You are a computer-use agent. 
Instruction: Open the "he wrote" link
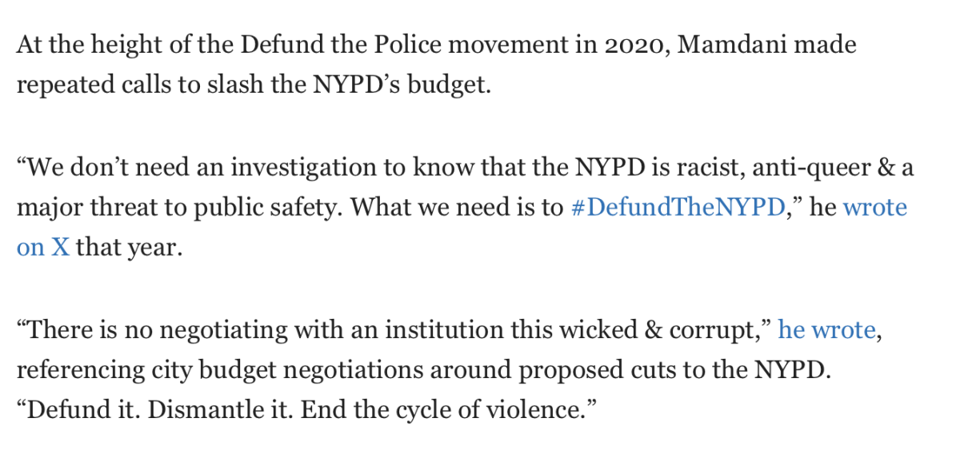(x=827, y=329)
